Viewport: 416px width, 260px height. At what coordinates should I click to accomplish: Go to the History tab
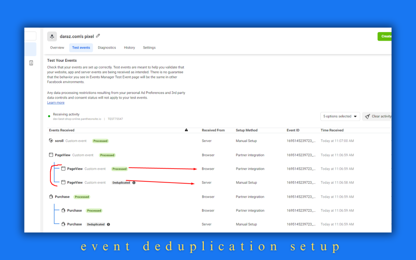(x=129, y=48)
